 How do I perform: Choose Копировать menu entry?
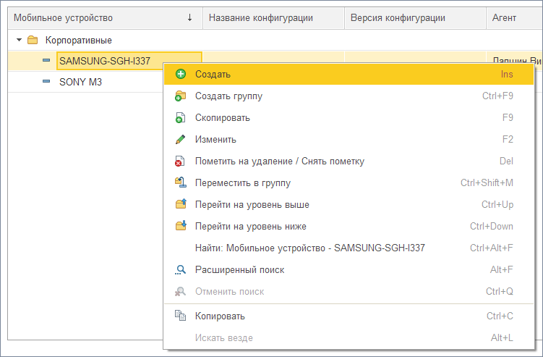coord(349,316)
